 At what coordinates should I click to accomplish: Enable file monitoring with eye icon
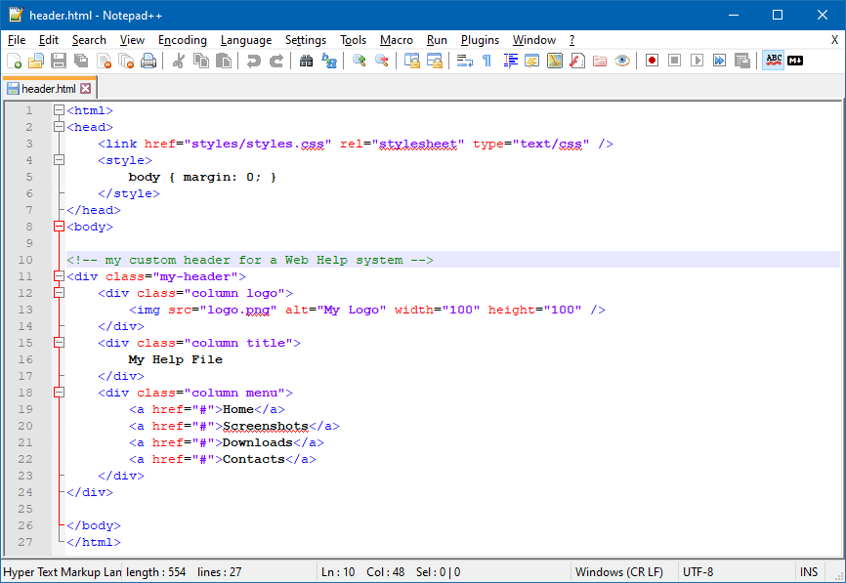[621, 61]
